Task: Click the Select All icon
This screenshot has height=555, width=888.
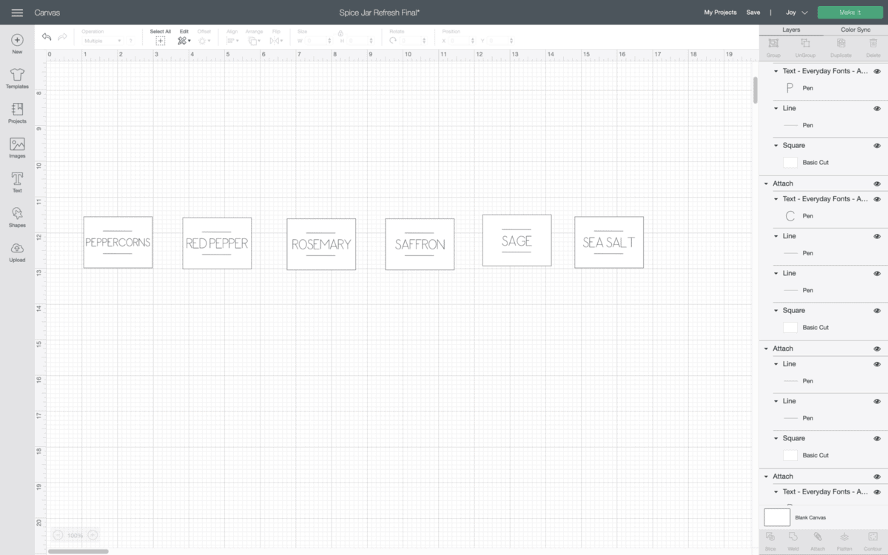Action: tap(160, 41)
